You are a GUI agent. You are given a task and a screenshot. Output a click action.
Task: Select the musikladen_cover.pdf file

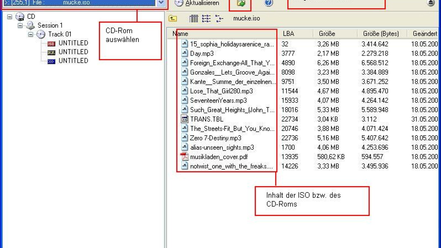219,157
